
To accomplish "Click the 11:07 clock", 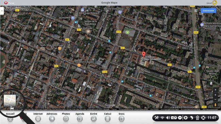I will click(212, 118).
